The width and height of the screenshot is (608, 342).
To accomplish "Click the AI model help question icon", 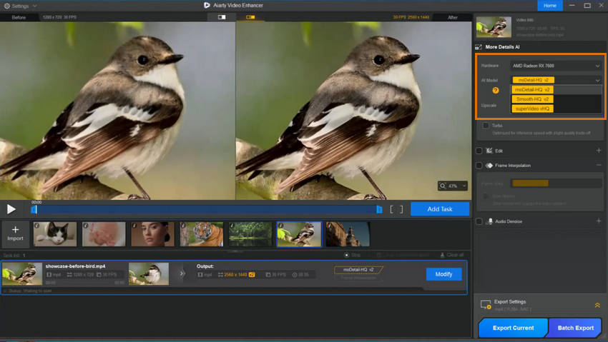I will pyautogui.click(x=495, y=91).
